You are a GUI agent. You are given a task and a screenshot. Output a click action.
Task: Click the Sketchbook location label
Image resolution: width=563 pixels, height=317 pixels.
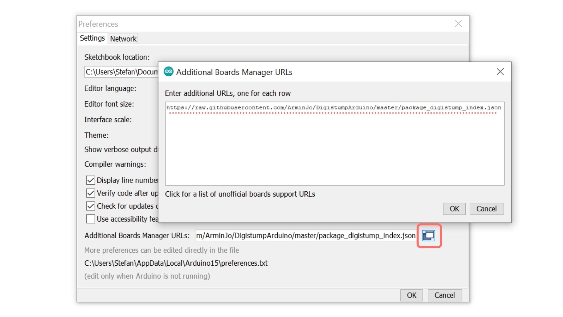[x=117, y=57]
